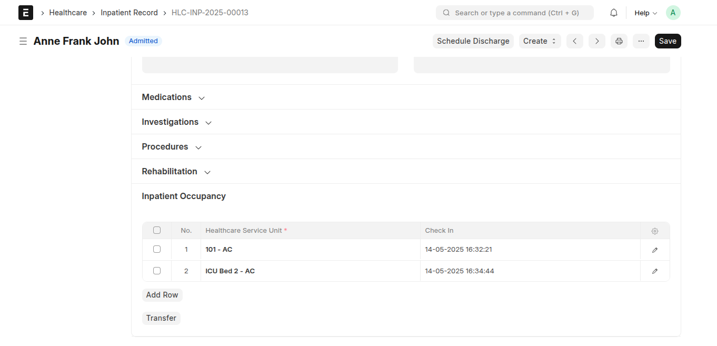Print this inpatient record

click(619, 41)
